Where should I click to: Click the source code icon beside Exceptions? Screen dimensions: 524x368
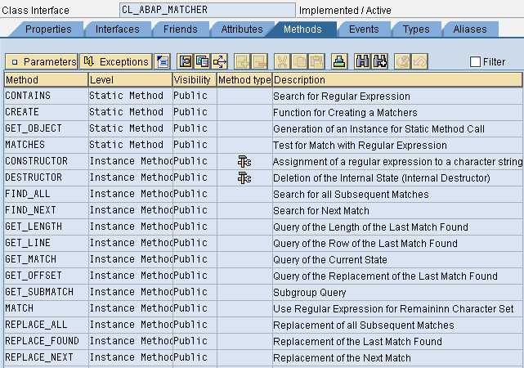click(x=163, y=61)
